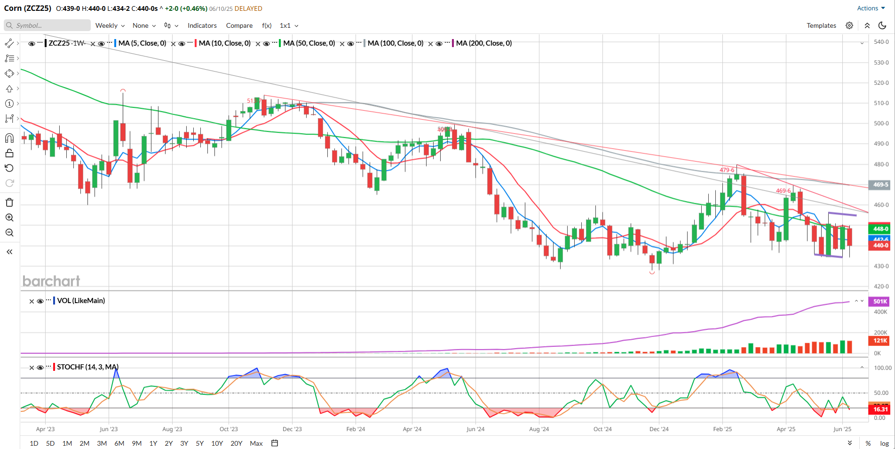Select the 6M time range
Screen dimensions: 895x449
[119, 443]
